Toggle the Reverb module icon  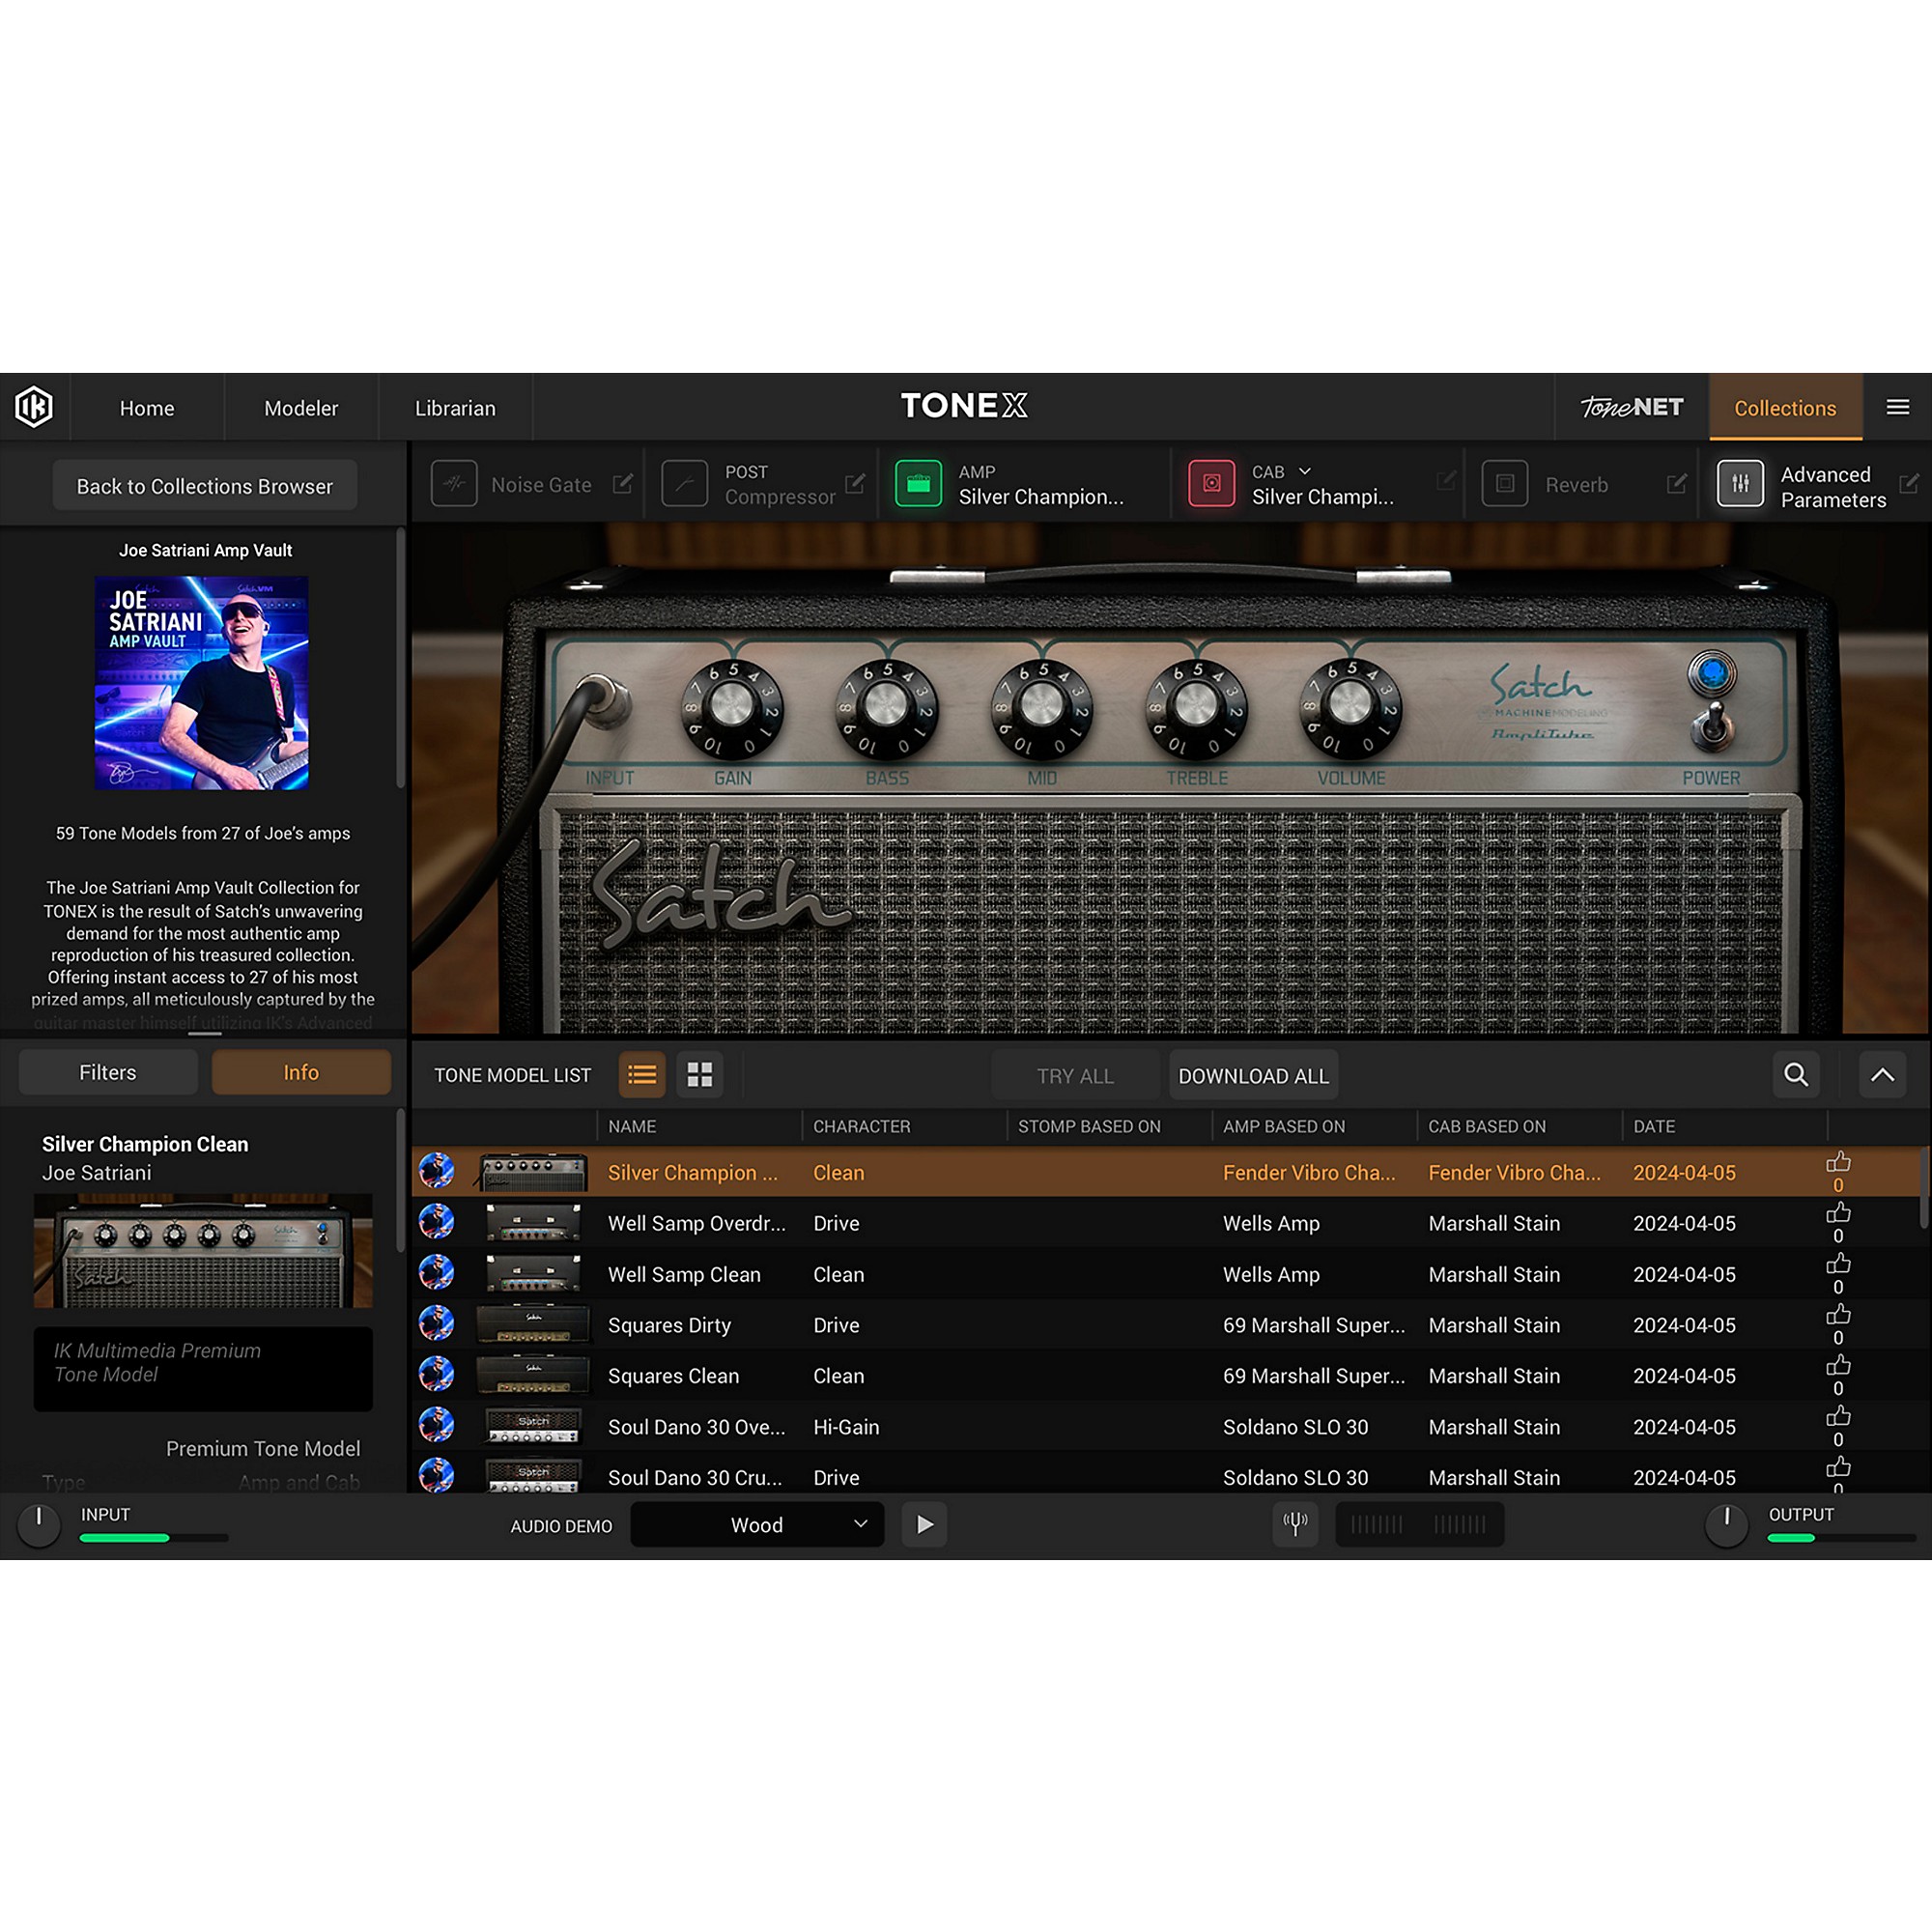[1505, 484]
